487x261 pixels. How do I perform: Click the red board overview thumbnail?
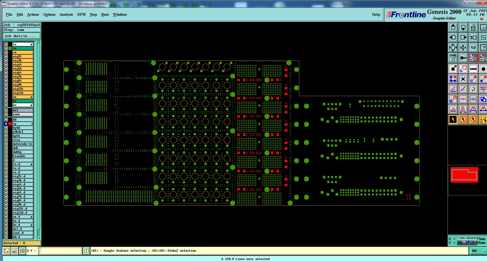464,175
